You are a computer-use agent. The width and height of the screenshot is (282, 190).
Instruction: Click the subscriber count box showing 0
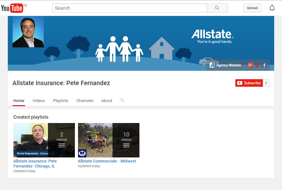[x=266, y=83]
